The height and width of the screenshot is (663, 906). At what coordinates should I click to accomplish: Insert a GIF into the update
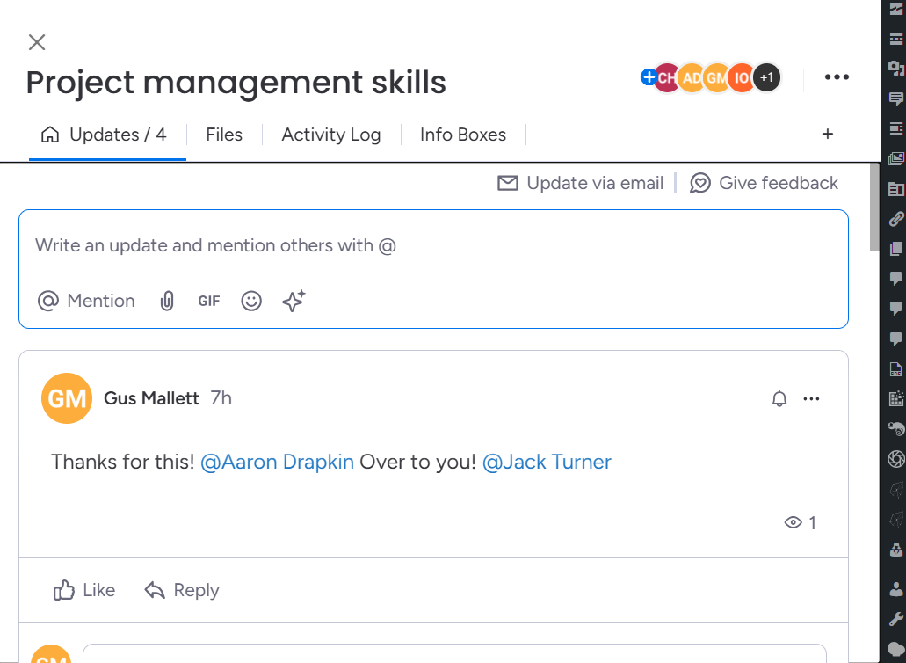pyautogui.click(x=208, y=301)
